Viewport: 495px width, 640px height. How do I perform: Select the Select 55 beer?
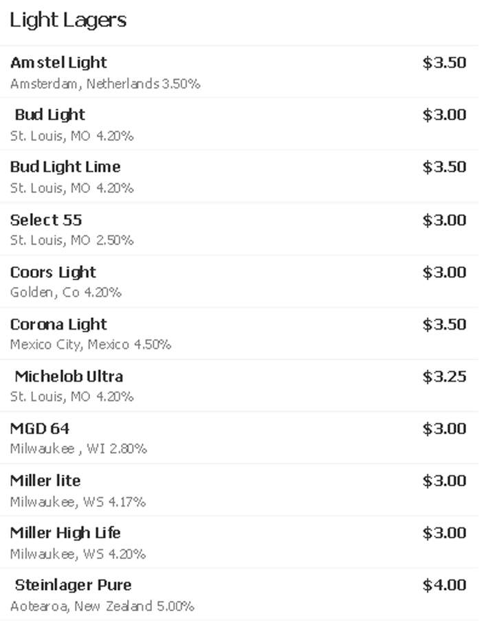(239, 229)
